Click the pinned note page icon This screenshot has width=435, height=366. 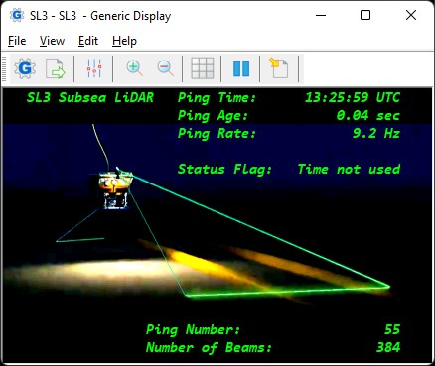(x=278, y=68)
